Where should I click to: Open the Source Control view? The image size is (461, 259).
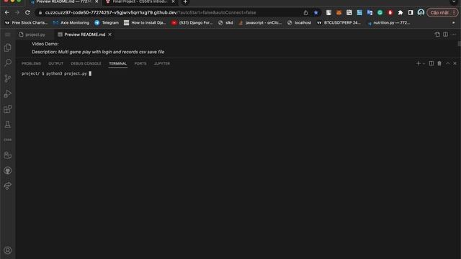click(x=8, y=78)
